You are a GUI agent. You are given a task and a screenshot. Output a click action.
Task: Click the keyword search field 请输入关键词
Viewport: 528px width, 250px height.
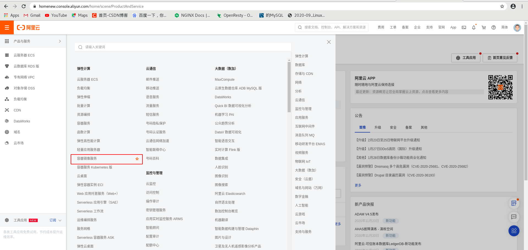click(x=183, y=47)
